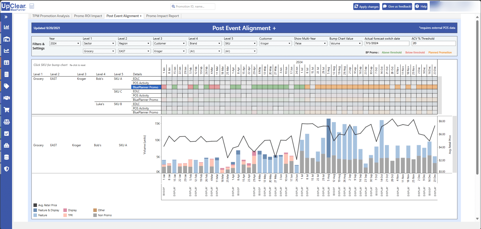Open the shield security sidebar icon
The image size is (481, 229).
coord(7,169)
